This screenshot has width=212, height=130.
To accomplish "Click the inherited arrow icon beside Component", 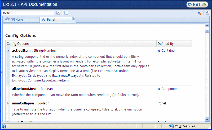I will click(x=159, y=89).
